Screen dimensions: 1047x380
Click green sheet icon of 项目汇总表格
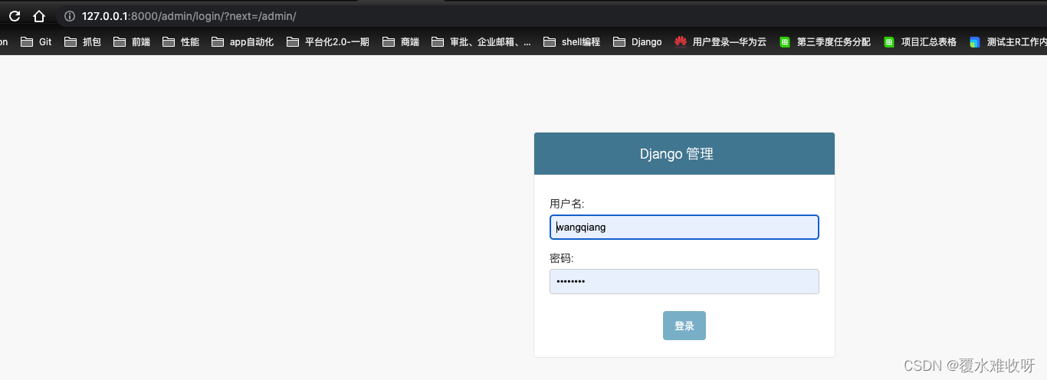point(889,42)
